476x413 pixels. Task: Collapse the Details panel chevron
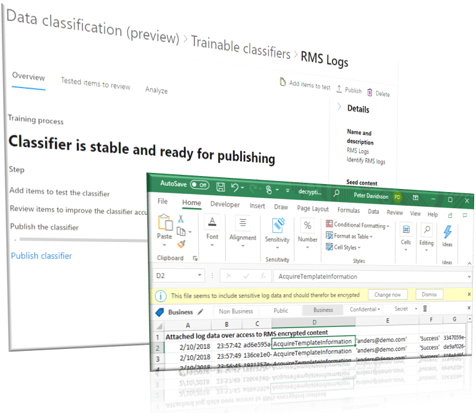[339, 106]
